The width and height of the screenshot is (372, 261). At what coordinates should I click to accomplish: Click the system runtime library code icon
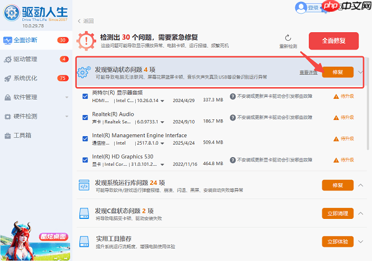pyautogui.click(x=84, y=186)
